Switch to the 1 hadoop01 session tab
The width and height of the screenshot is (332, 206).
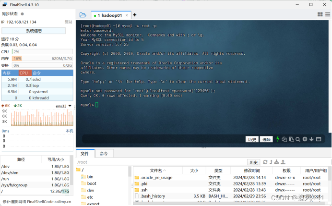pos(110,15)
